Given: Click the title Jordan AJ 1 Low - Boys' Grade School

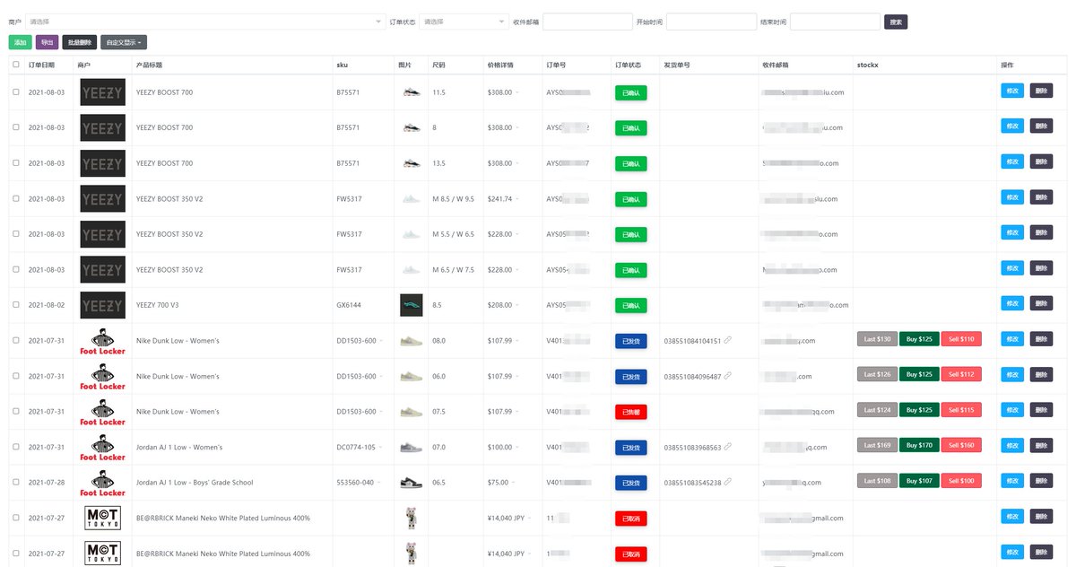Looking at the screenshot, I should [195, 483].
